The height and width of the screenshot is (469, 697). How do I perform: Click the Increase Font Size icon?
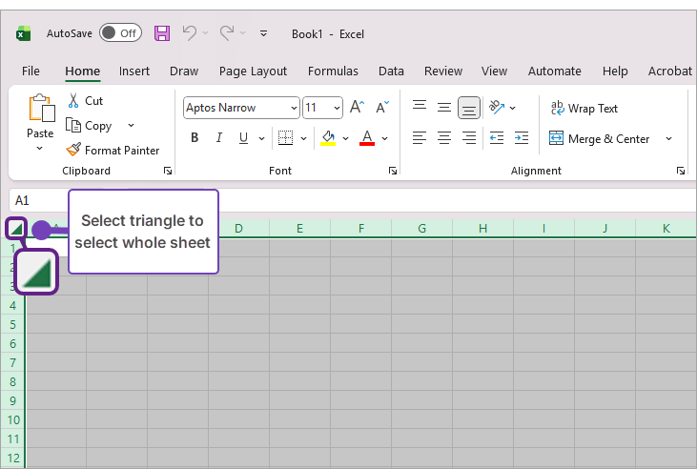(357, 108)
